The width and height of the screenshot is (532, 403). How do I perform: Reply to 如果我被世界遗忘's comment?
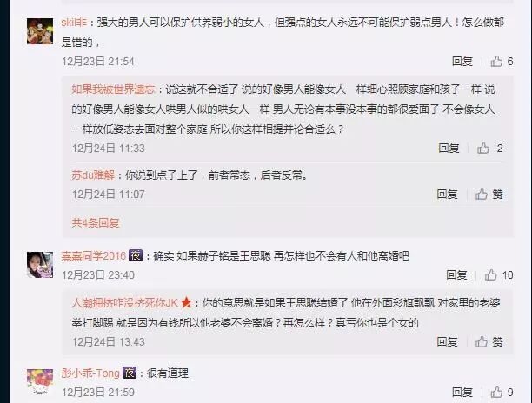[x=449, y=149]
